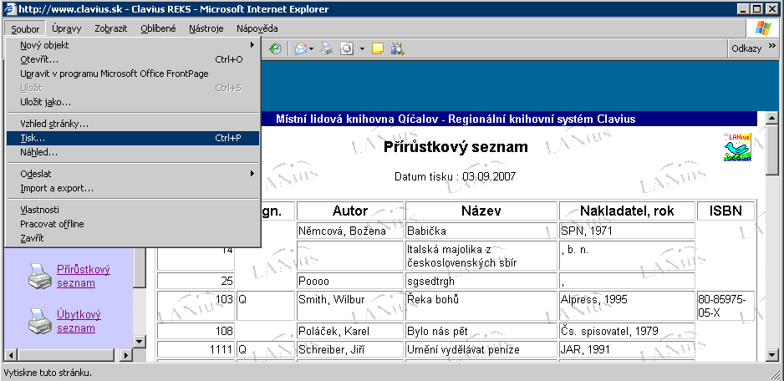Image resolution: width=784 pixels, height=381 pixels.
Task: Choose Otevřít... from Soubor menu
Action: click(x=133, y=59)
